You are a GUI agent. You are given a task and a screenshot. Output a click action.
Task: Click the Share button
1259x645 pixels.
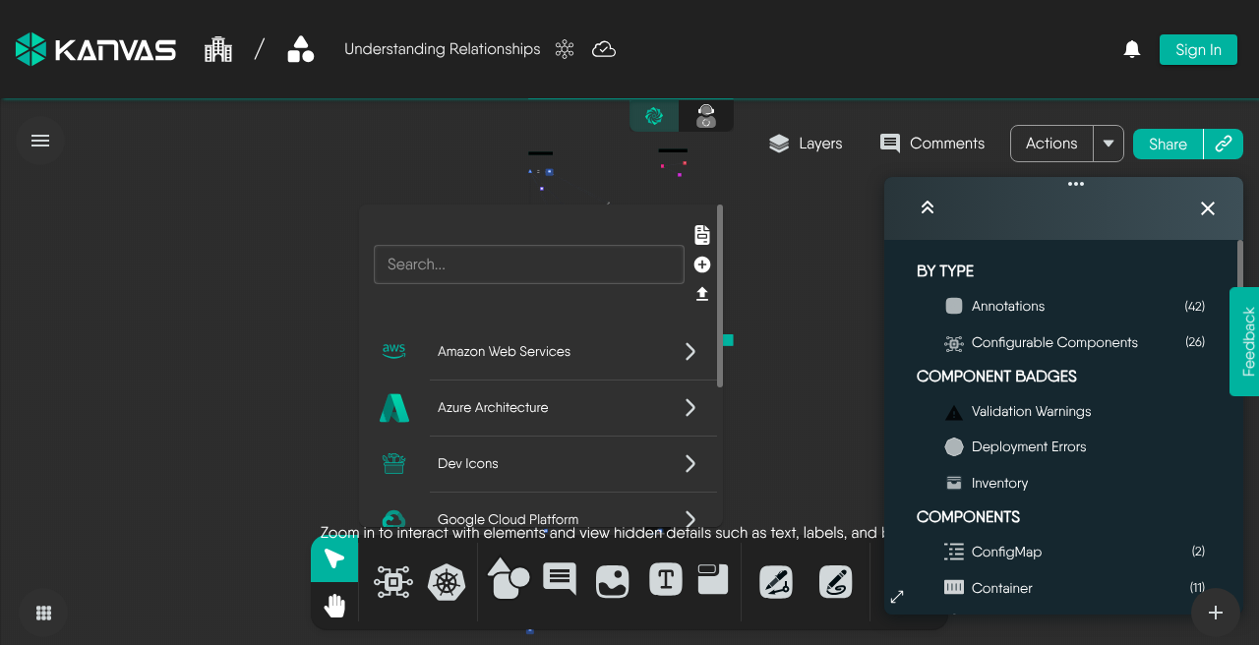(1168, 144)
